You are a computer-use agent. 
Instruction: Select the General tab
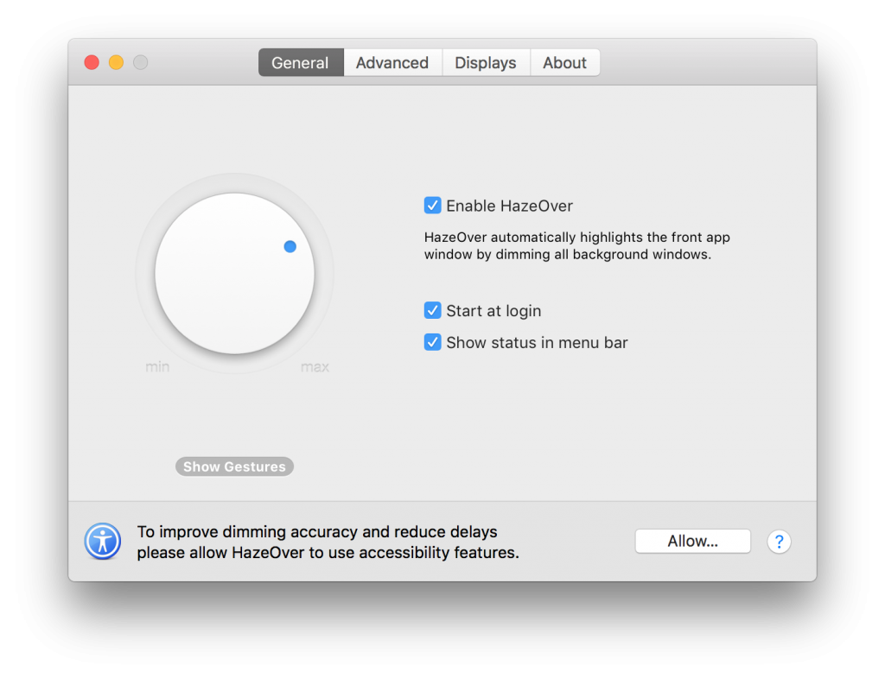tap(300, 63)
